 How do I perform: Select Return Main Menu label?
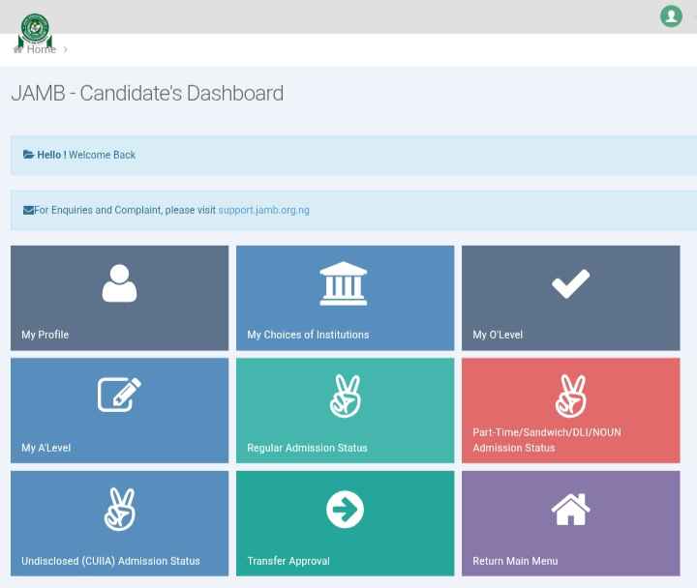coord(515,561)
